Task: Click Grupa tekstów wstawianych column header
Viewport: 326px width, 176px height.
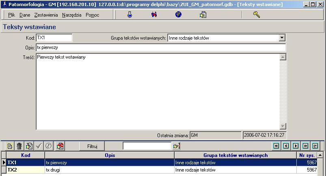Action: pyautogui.click(x=235, y=155)
